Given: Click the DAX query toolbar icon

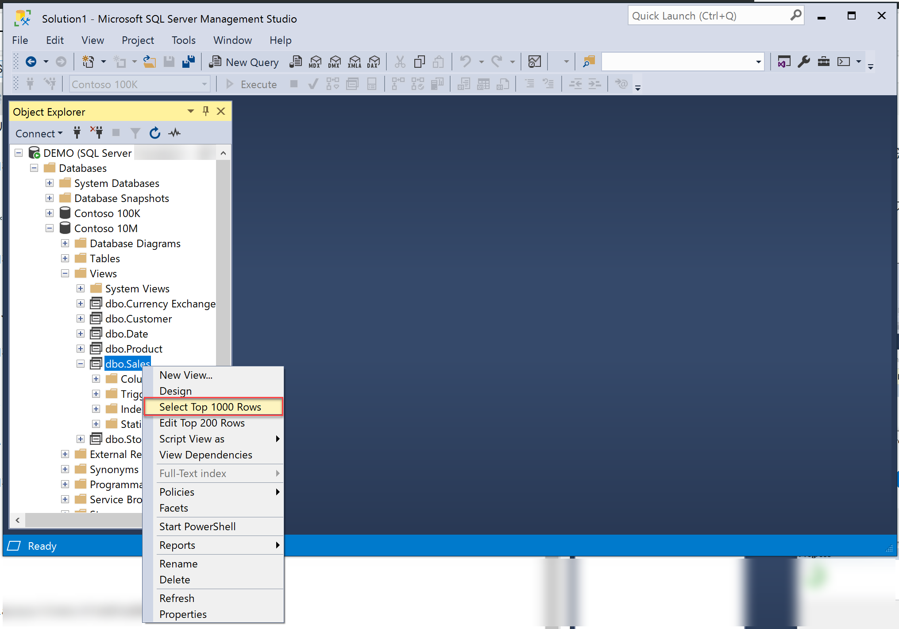Looking at the screenshot, I should click(x=374, y=62).
